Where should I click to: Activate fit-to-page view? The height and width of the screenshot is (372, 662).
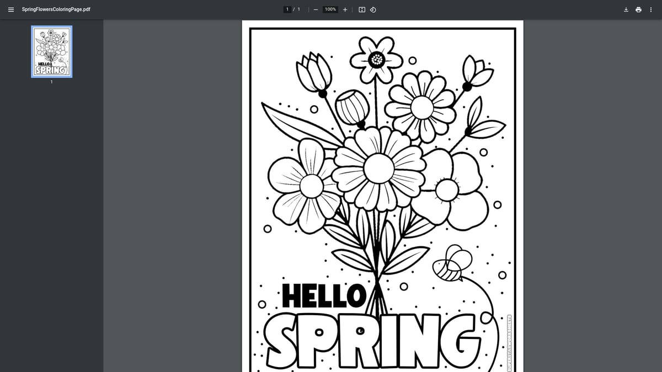point(361,9)
